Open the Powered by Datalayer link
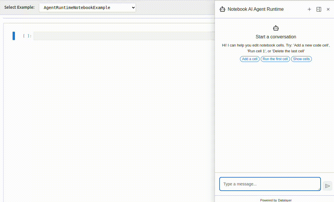 276,200
